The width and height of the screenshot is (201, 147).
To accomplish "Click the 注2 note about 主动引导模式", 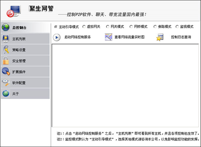I will pyautogui.click(x=128, y=139).
